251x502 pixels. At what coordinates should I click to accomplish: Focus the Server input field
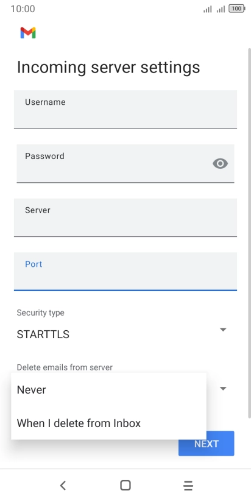click(x=125, y=217)
